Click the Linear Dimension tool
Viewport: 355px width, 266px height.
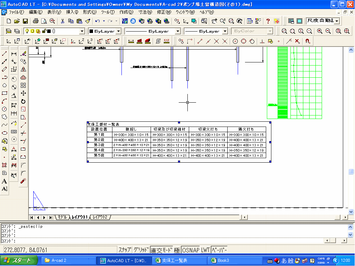(14, 54)
